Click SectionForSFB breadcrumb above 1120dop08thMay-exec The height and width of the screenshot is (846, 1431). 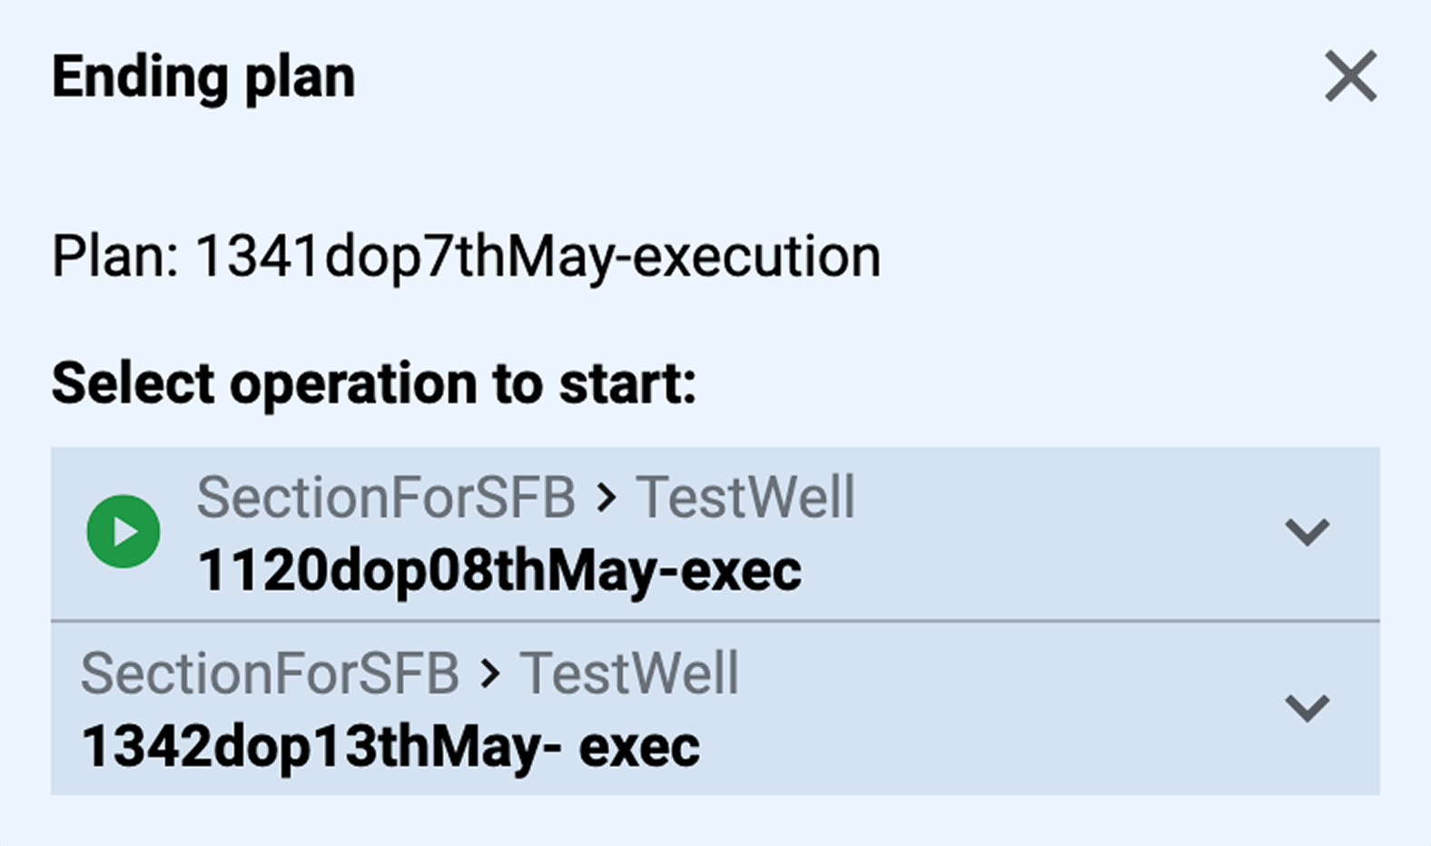386,497
